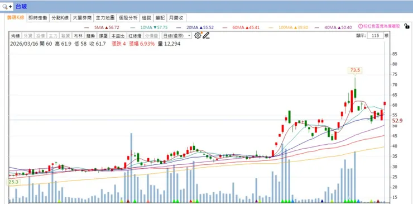Toggle the 撐壓 support-resistance overlay

[x=103, y=36]
